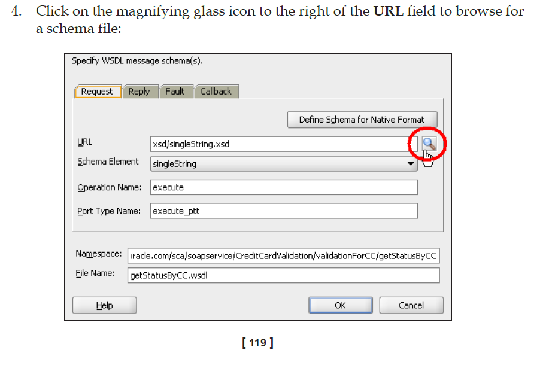Select the Fault tab
Image resolution: width=549 pixels, height=368 pixels.
coord(175,92)
